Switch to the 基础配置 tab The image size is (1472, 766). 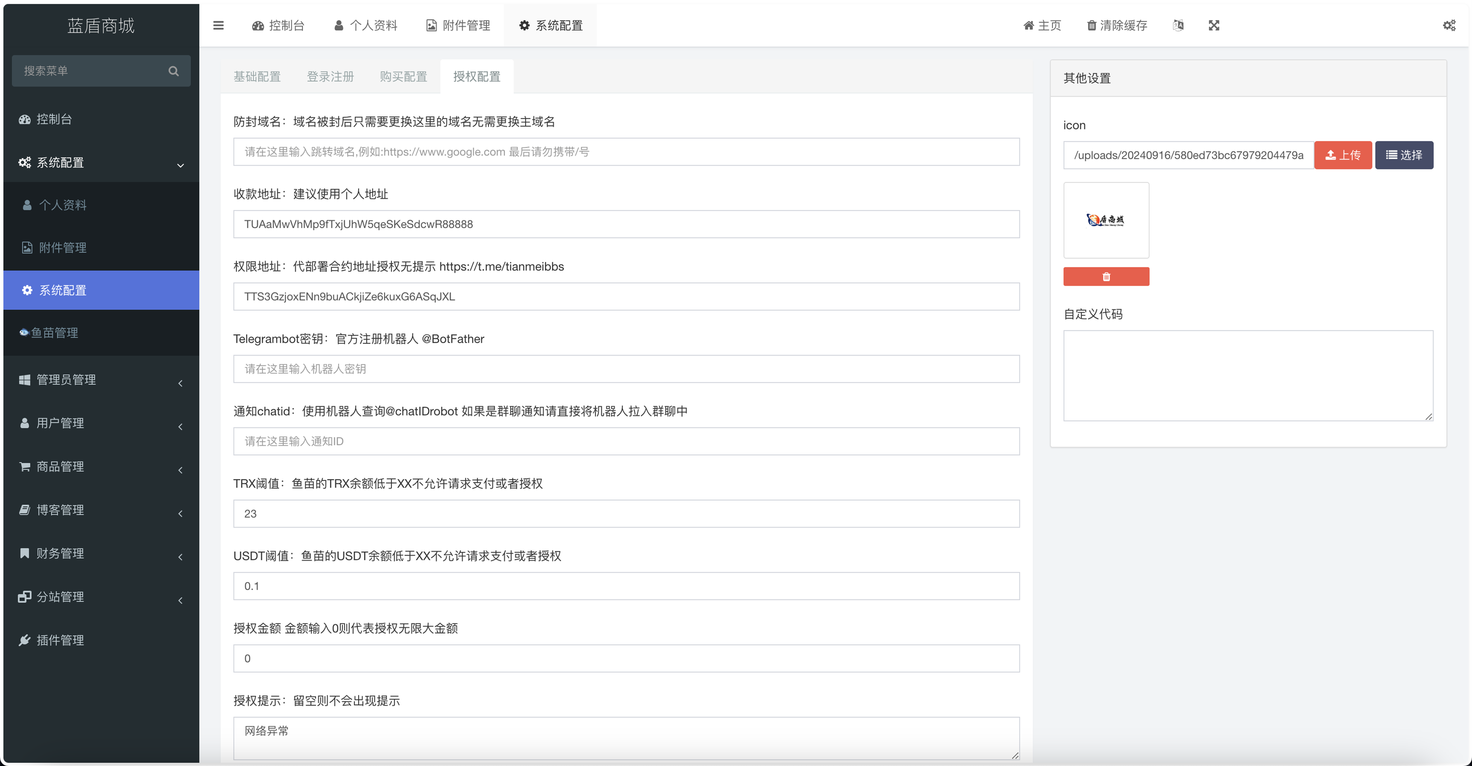pyautogui.click(x=256, y=77)
